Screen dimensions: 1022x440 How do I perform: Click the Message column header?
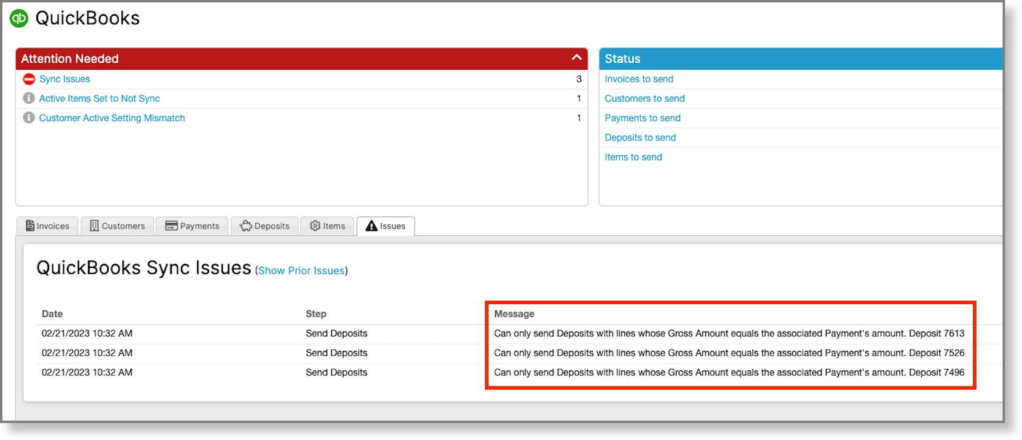[x=514, y=314]
